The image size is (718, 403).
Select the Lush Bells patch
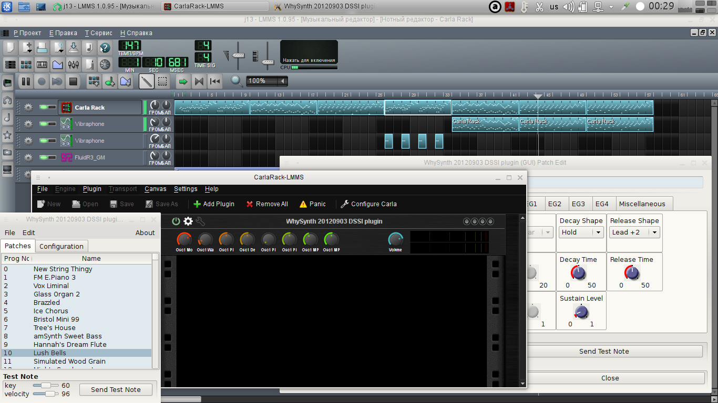pos(76,353)
